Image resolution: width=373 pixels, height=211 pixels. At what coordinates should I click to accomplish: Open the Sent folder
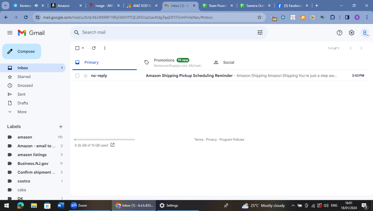[33, 94]
